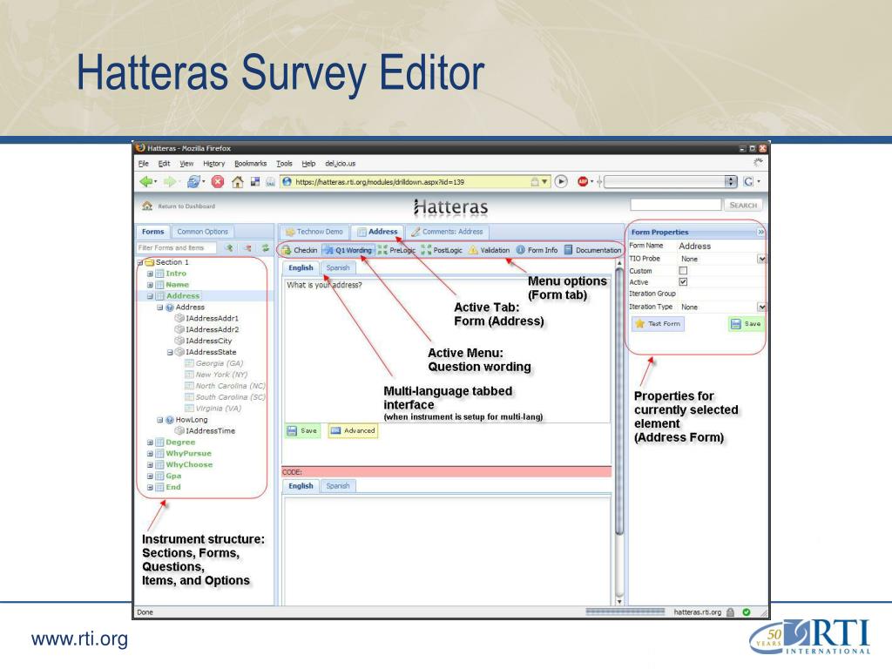Open the Tools menu
The height and width of the screenshot is (669, 892).
(x=285, y=163)
